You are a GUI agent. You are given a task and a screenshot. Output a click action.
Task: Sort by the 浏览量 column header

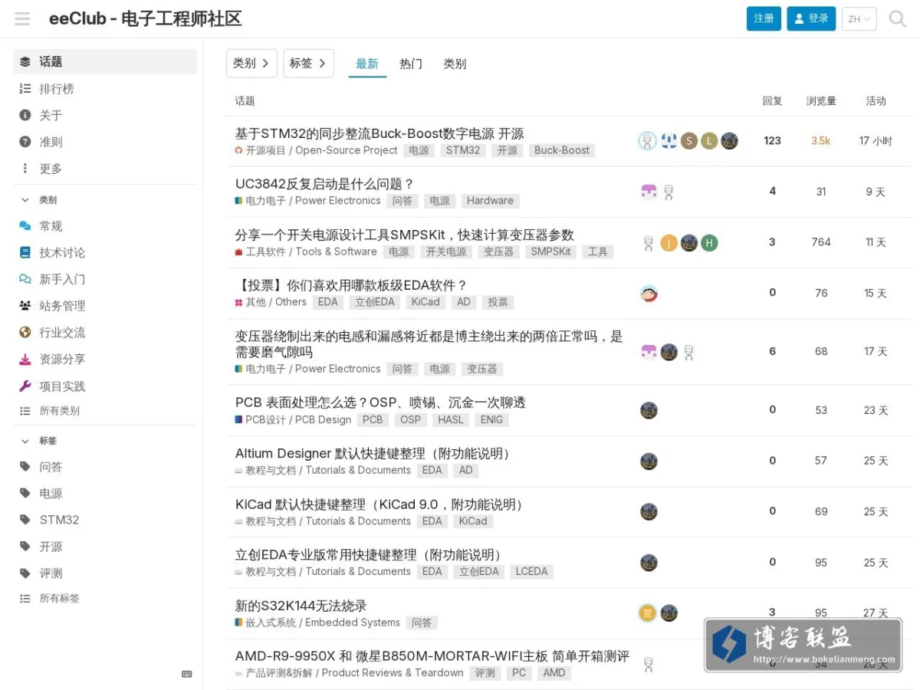tap(821, 100)
